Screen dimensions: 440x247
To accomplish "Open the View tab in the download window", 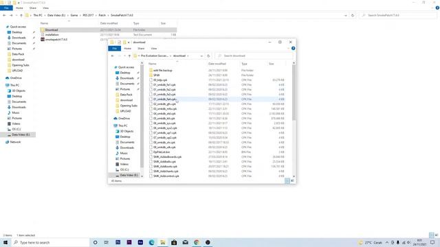I will pyautogui.click(x=154, y=49).
